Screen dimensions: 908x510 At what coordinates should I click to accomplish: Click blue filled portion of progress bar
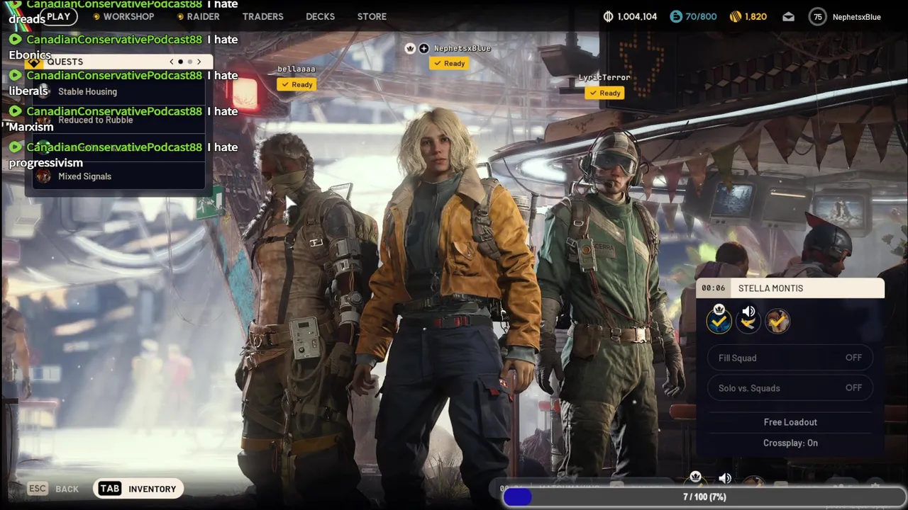(517, 497)
